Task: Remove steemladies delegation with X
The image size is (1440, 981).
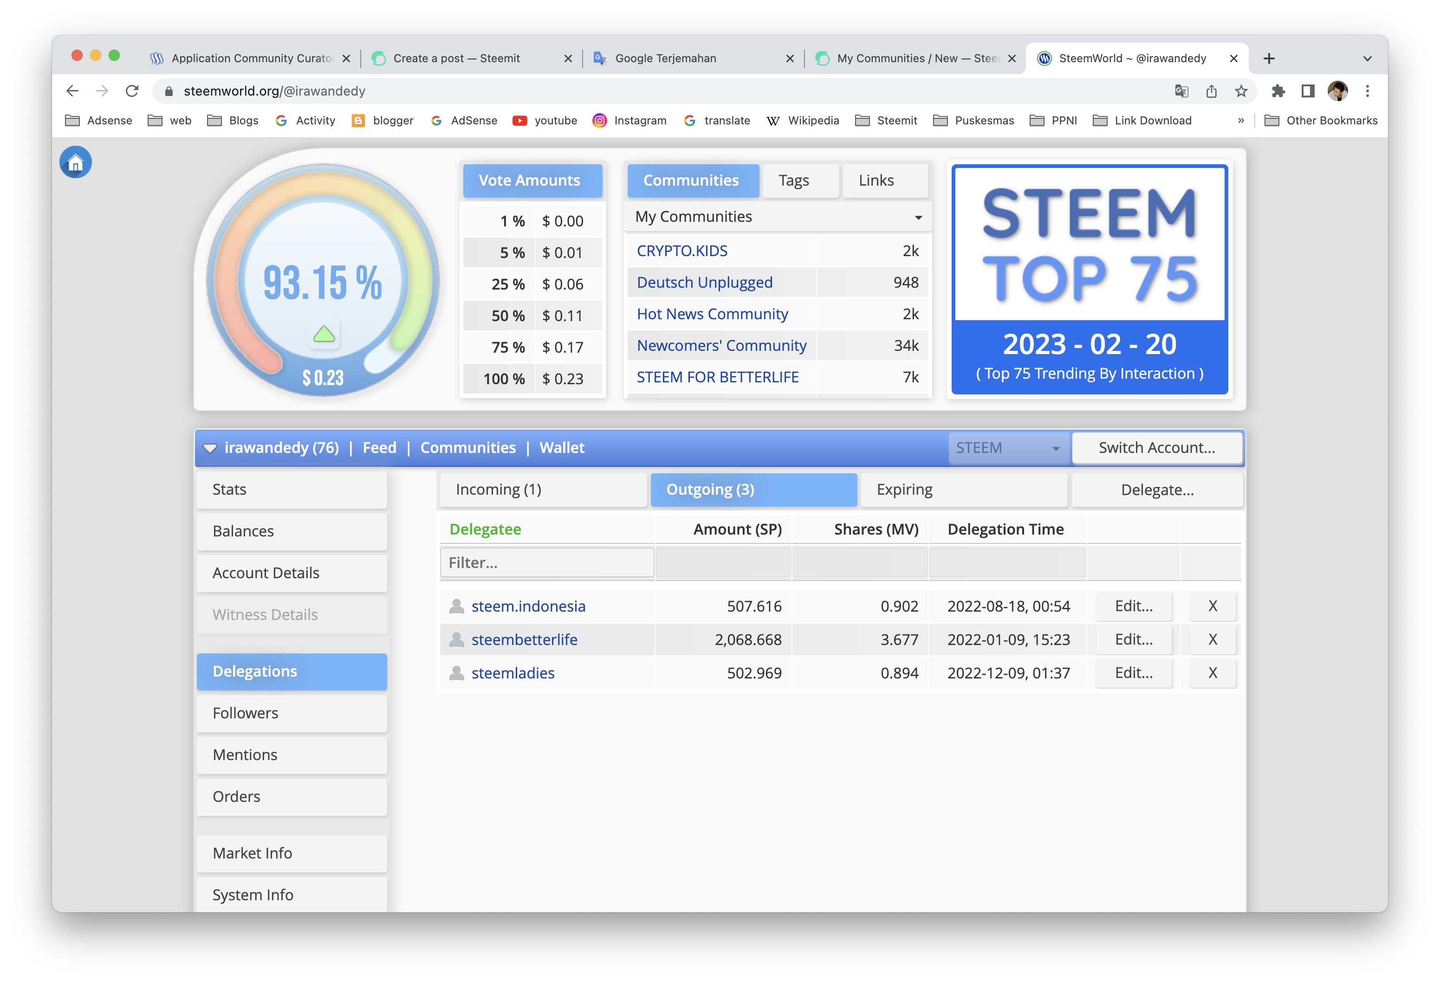Action: click(1212, 673)
